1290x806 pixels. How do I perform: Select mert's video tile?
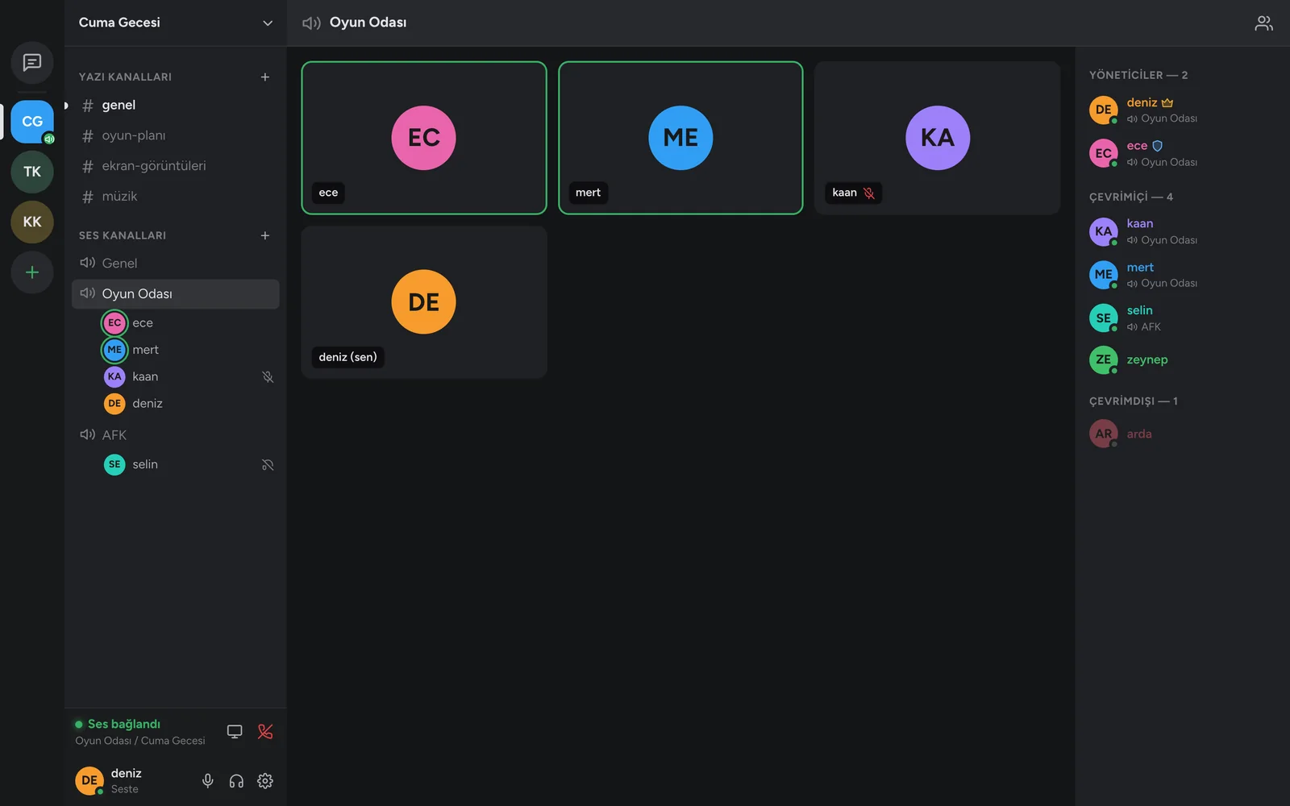click(680, 138)
